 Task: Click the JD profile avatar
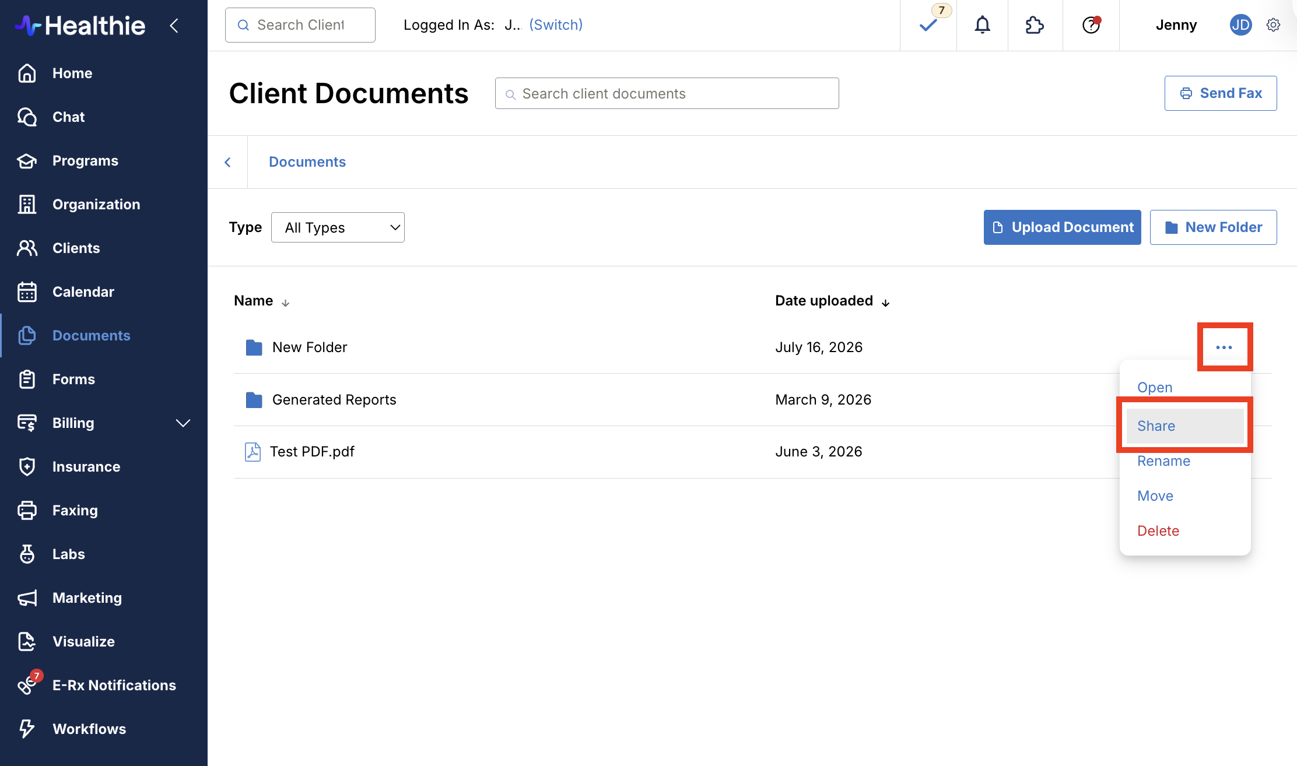pos(1241,25)
